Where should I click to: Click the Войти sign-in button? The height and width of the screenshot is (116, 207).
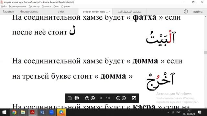pos(198,12)
